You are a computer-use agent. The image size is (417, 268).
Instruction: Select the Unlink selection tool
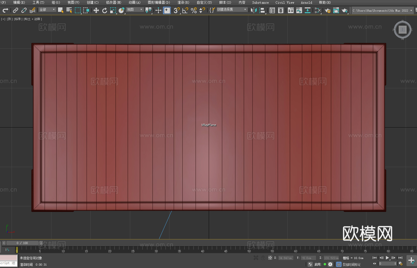[24, 10]
